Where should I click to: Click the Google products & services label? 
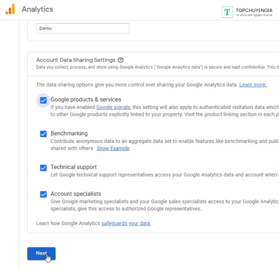tap(86, 100)
